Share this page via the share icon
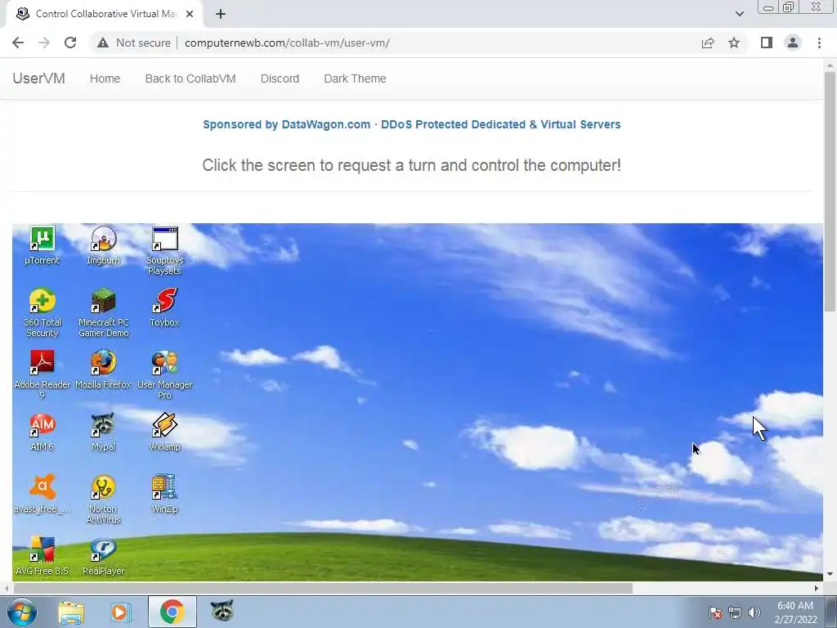837x628 pixels. (708, 43)
